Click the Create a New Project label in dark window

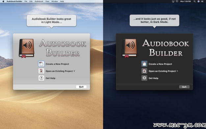pyautogui.click(x=160, y=64)
